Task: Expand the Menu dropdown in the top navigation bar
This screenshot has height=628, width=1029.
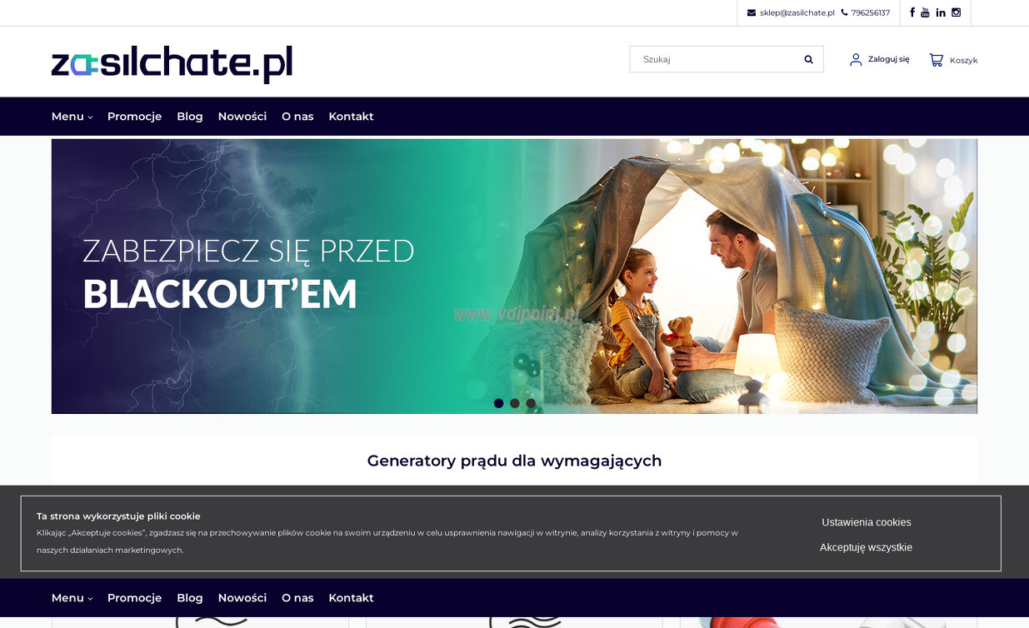Action: pos(72,117)
